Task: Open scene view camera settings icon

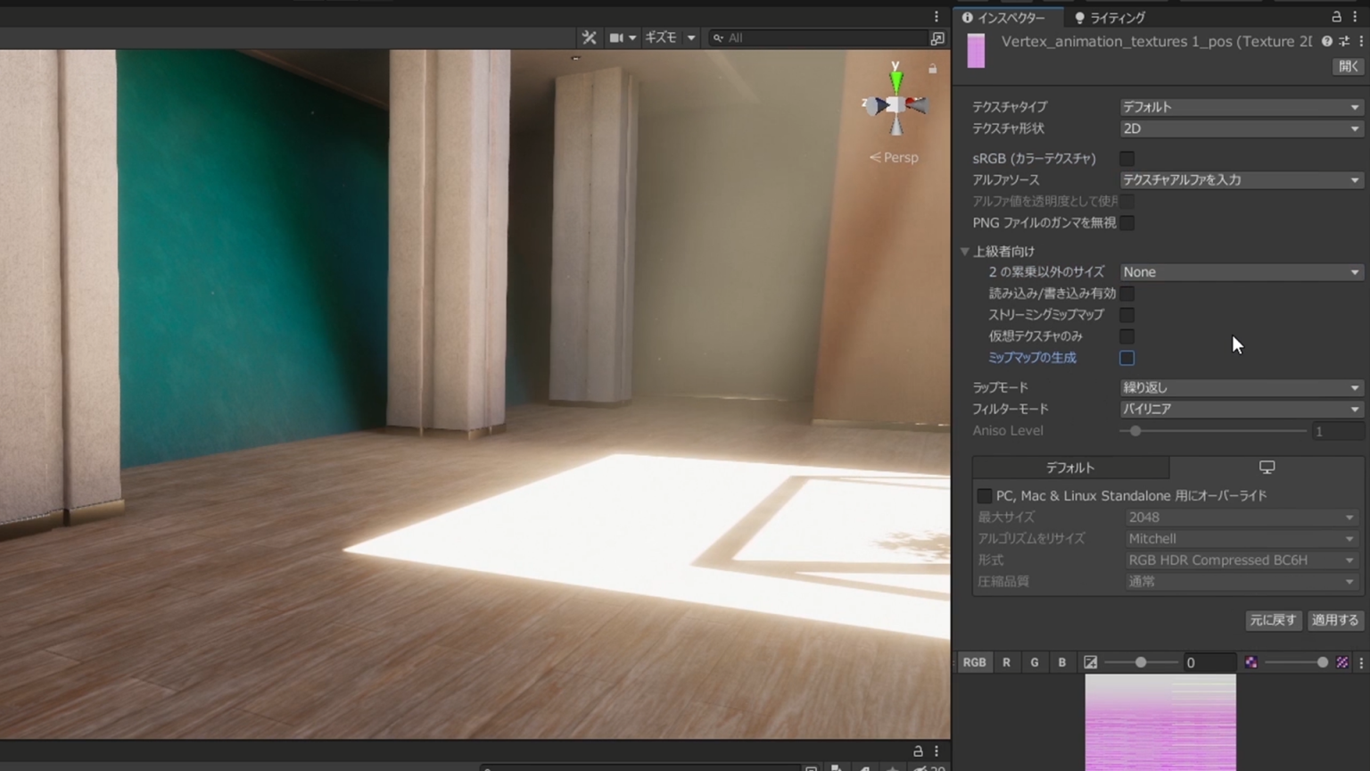Action: tap(615, 37)
